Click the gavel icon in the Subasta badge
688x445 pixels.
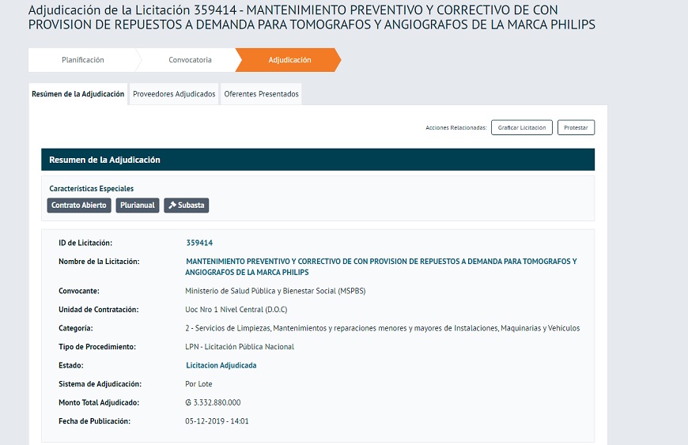[x=172, y=206]
